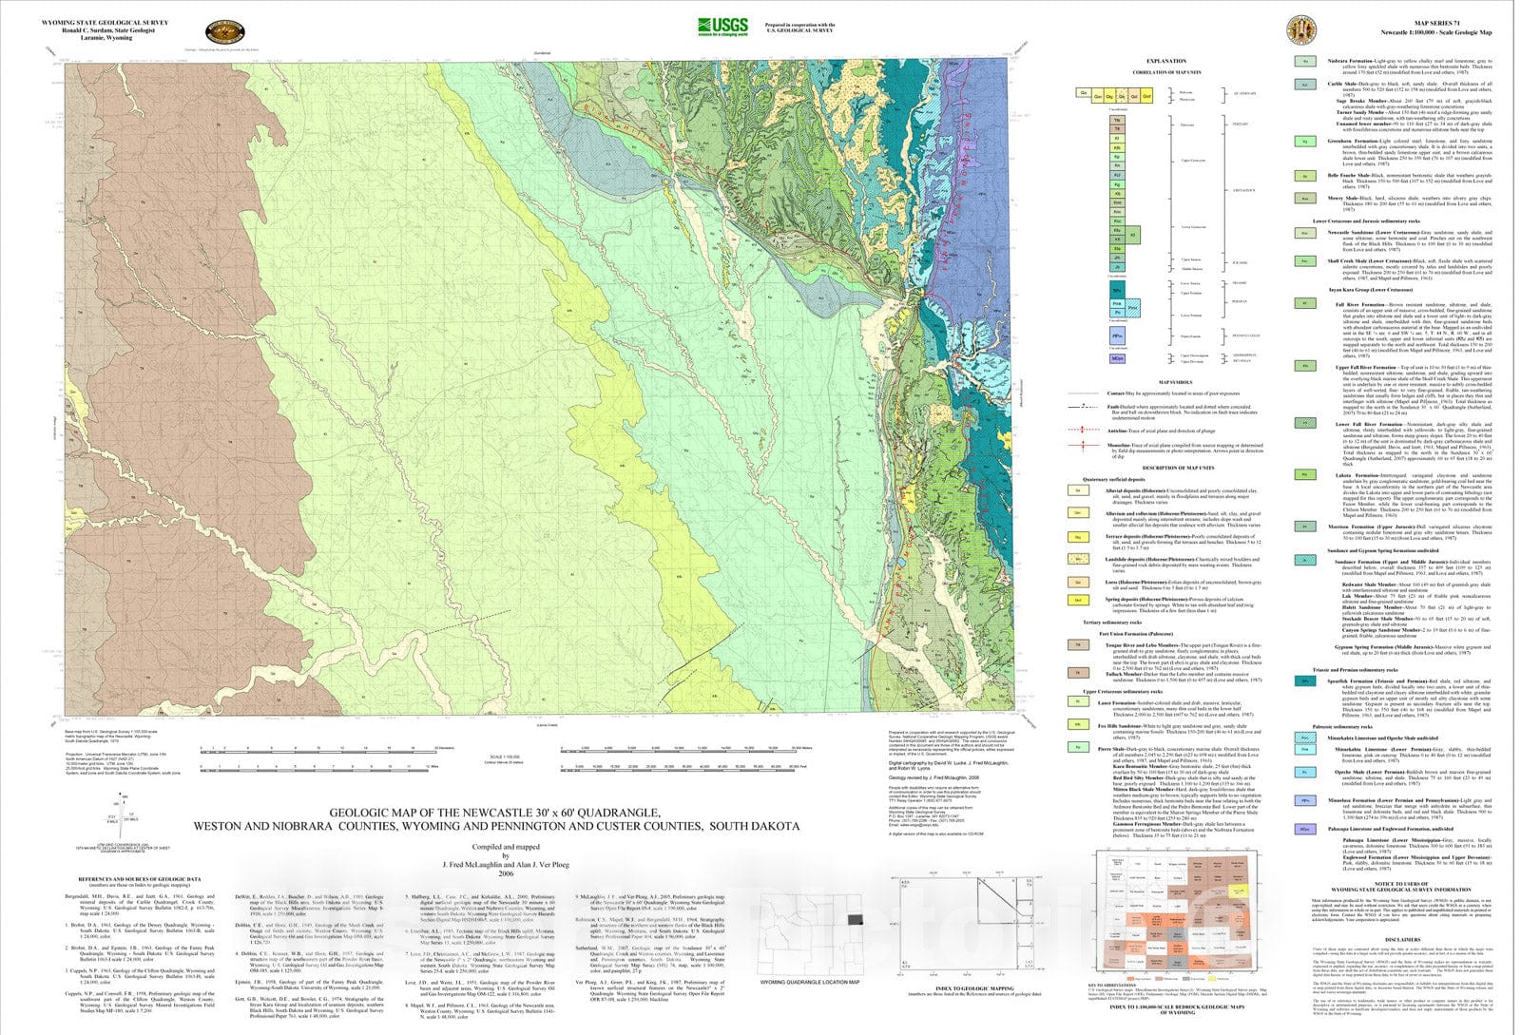Click the dark shaded quadrangle on Wyoming location map
This screenshot has width=1521, height=1035.
pos(856,920)
